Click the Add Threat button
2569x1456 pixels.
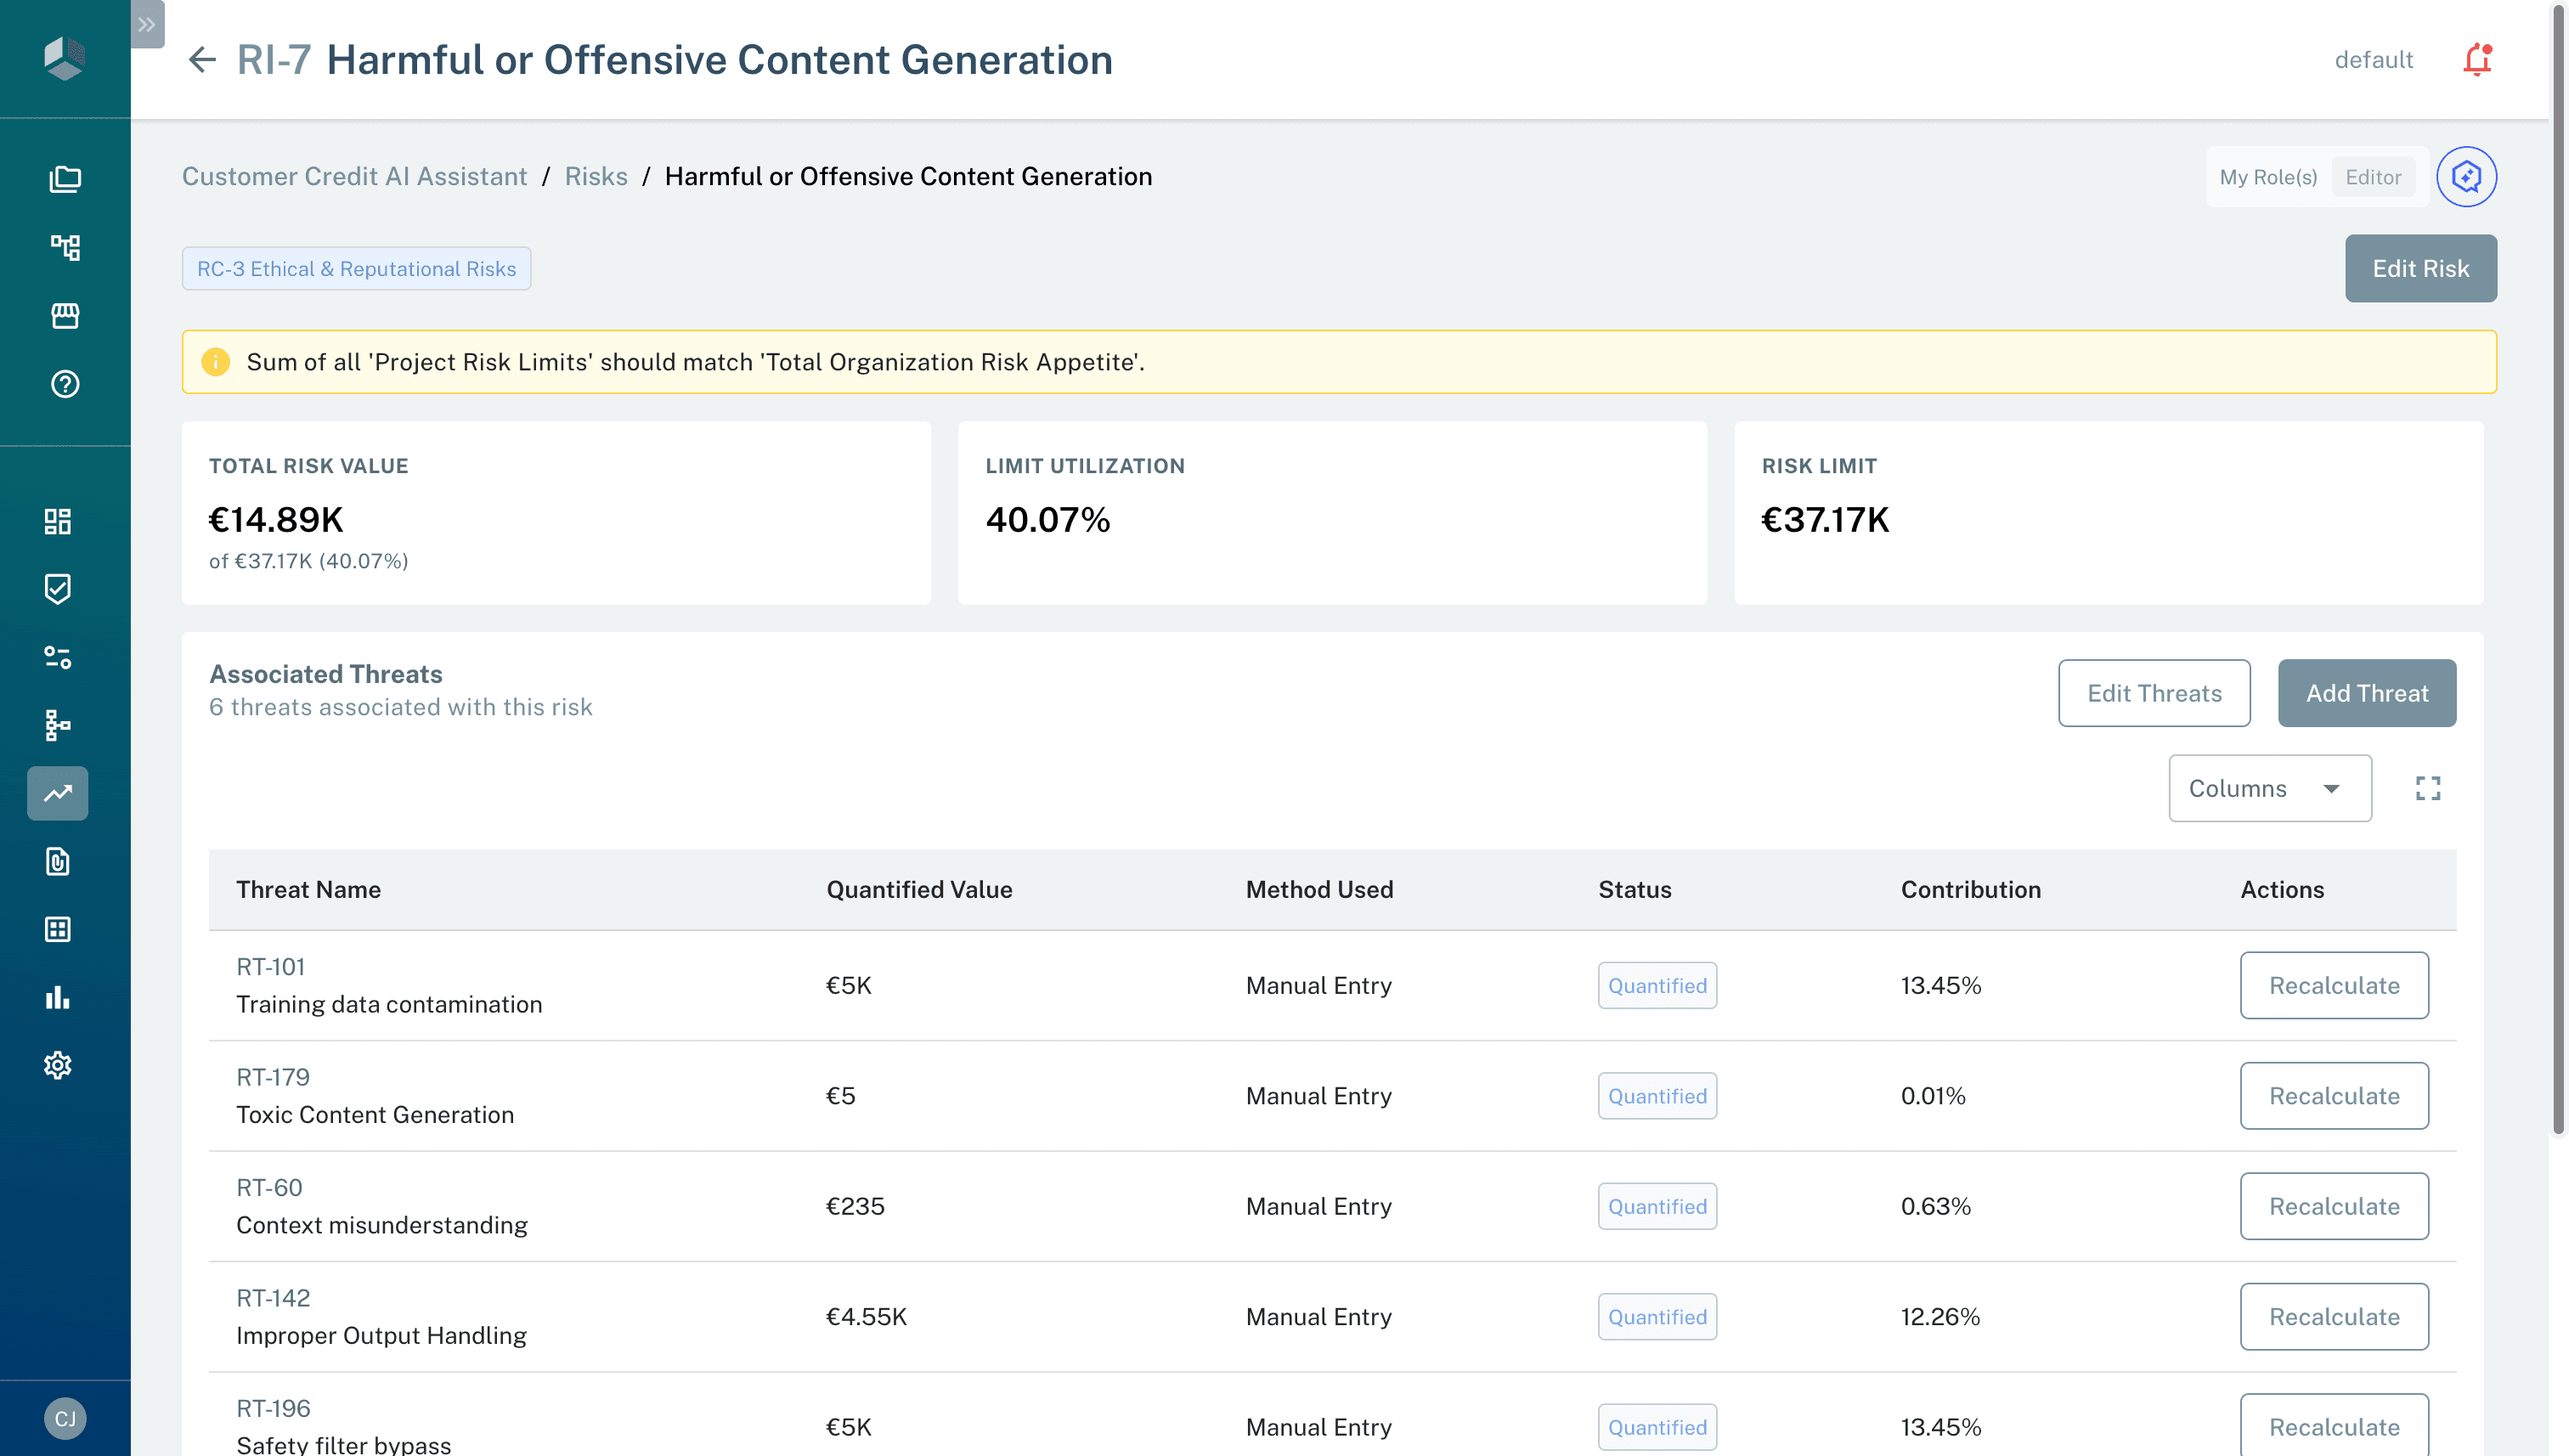tap(2366, 693)
